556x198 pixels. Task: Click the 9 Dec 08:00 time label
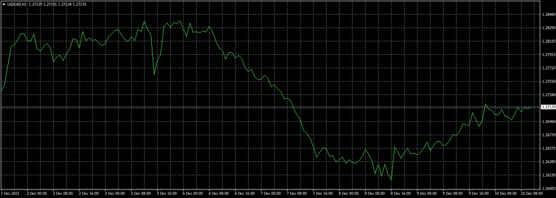[452, 194]
